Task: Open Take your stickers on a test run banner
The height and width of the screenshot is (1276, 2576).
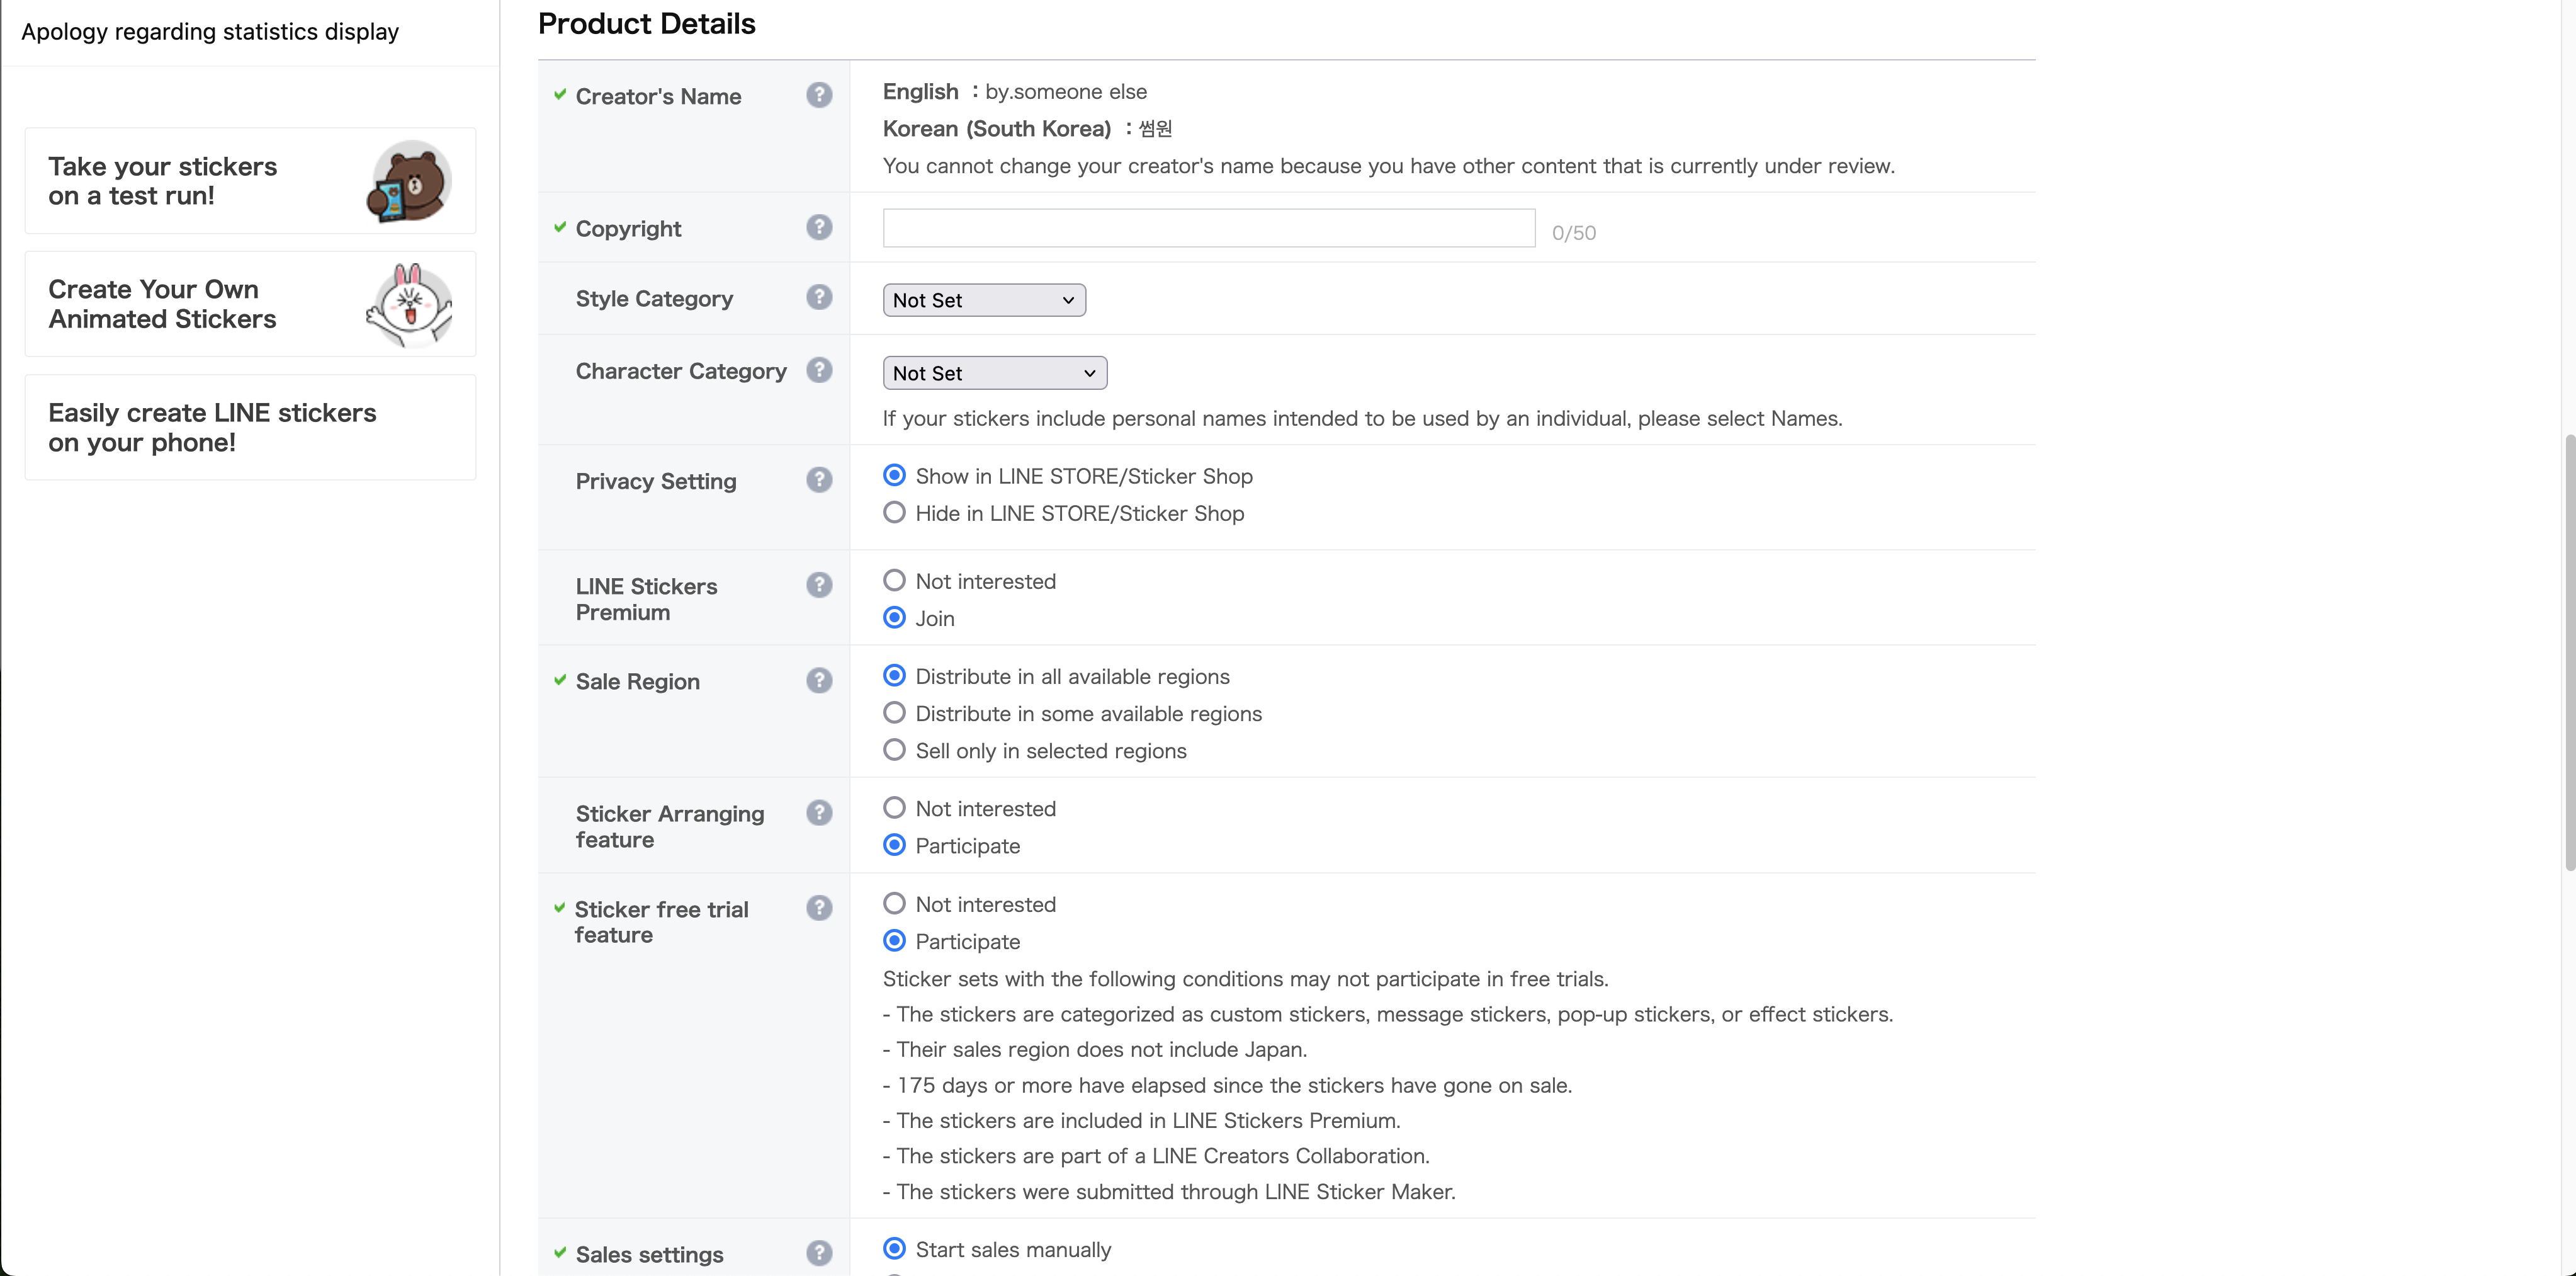Action: click(250, 181)
